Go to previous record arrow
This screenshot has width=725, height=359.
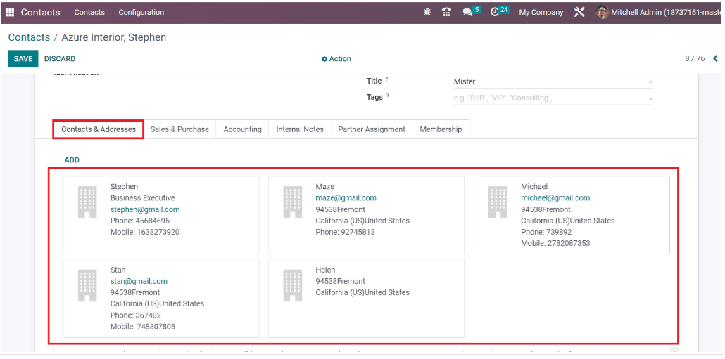[715, 58]
